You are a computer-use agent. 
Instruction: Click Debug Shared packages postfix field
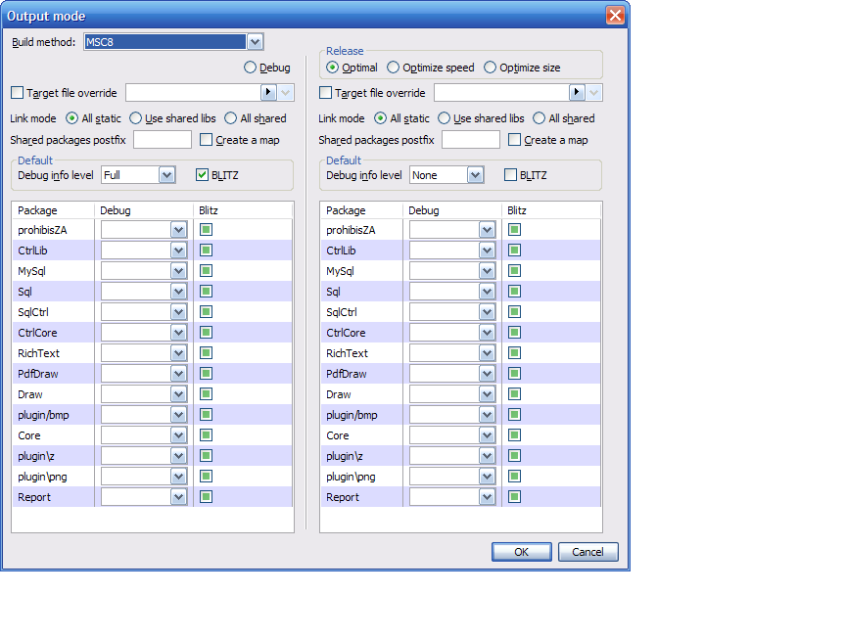(163, 140)
